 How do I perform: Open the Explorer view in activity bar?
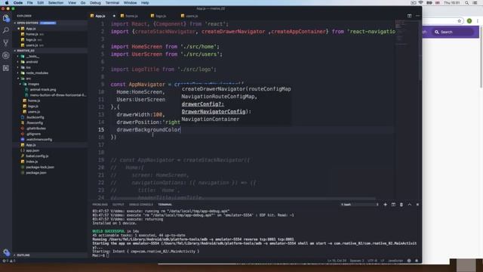pyautogui.click(x=6, y=18)
